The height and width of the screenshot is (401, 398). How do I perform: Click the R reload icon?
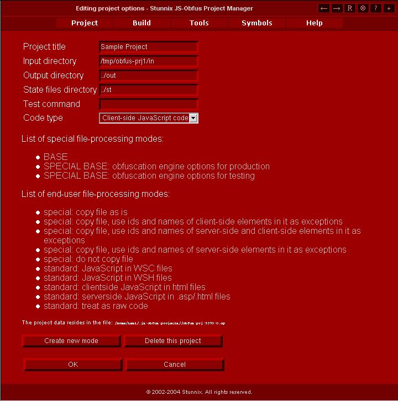(x=349, y=8)
